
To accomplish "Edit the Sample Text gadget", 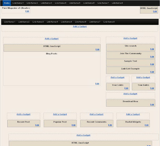I will point(152,64).
